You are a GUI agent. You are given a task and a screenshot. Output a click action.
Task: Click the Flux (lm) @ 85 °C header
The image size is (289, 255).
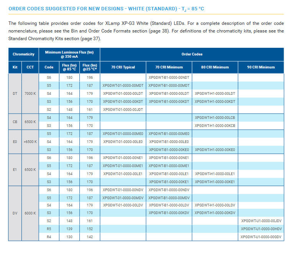tap(69, 67)
